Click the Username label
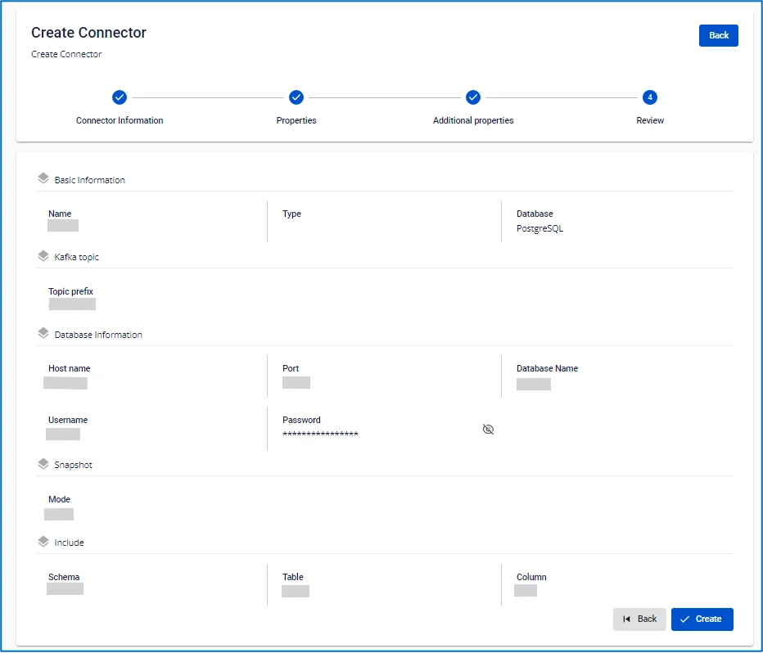The height and width of the screenshot is (653, 763). [x=68, y=420]
